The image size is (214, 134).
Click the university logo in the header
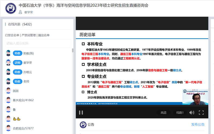[10, 9]
